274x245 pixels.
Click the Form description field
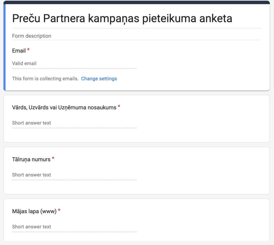coord(32,36)
